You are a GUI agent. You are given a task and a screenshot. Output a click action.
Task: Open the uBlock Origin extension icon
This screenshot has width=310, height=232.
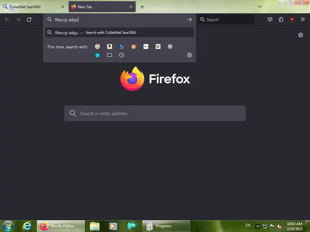[x=292, y=19]
